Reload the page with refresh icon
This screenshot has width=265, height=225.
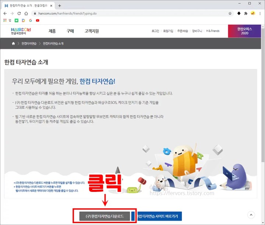(x=19, y=13)
